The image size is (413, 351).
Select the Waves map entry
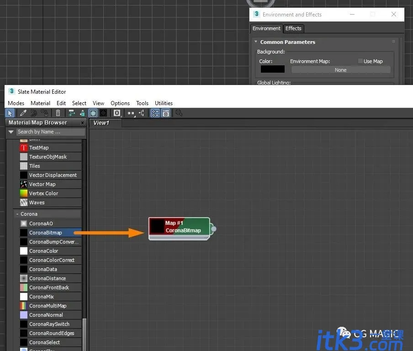point(51,202)
